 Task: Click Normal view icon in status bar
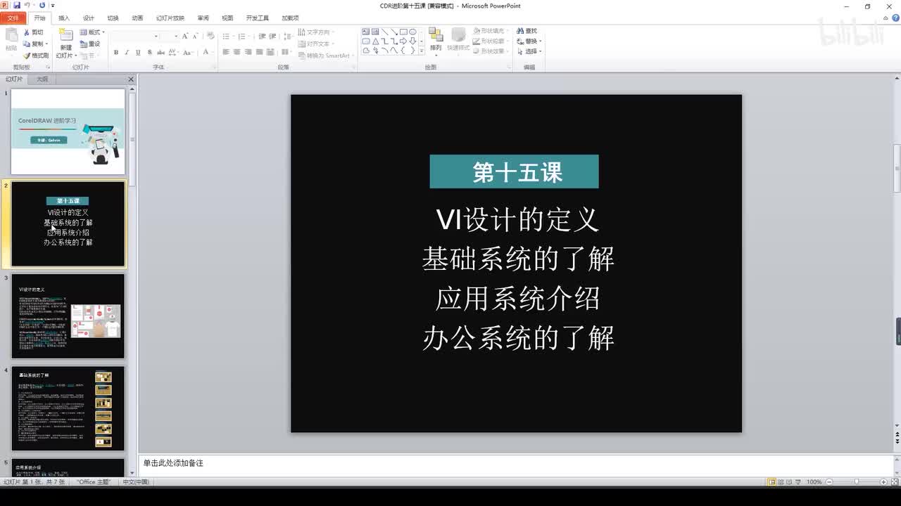771,482
